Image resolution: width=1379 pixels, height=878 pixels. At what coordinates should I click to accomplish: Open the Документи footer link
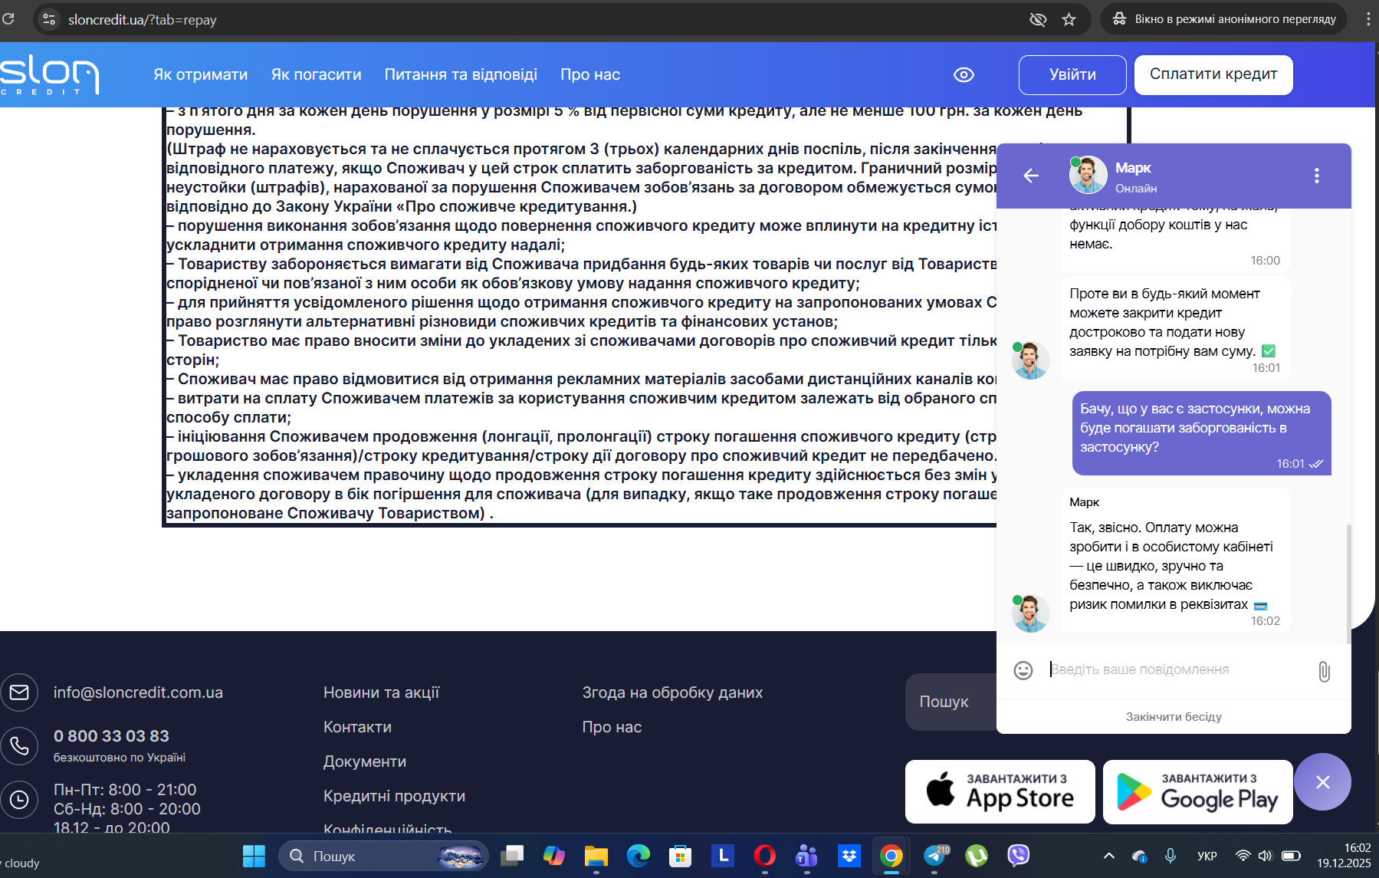pyautogui.click(x=365, y=761)
